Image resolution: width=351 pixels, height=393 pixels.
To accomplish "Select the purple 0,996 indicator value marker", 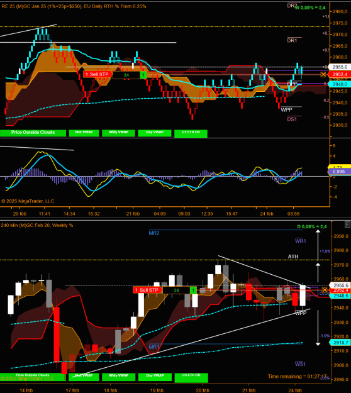I will click(x=339, y=172).
